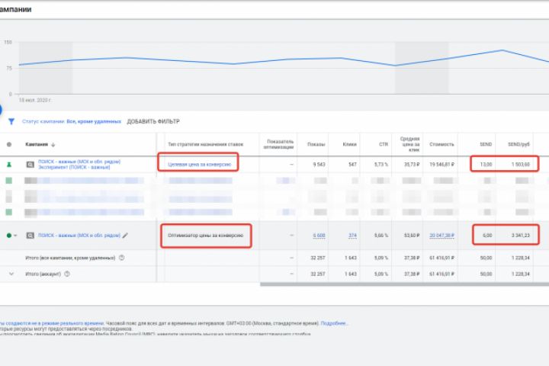Screen dimensions: 549x366
Task: Open the highlighted campaign 'ПОИСК - важные (МСК и обл. рядом)' link
Action: pyautogui.click(x=79, y=236)
